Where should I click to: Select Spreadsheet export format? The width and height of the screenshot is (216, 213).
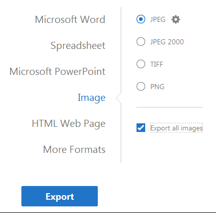pos(78,45)
